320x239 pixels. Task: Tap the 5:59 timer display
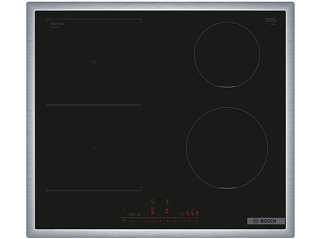[193, 213]
